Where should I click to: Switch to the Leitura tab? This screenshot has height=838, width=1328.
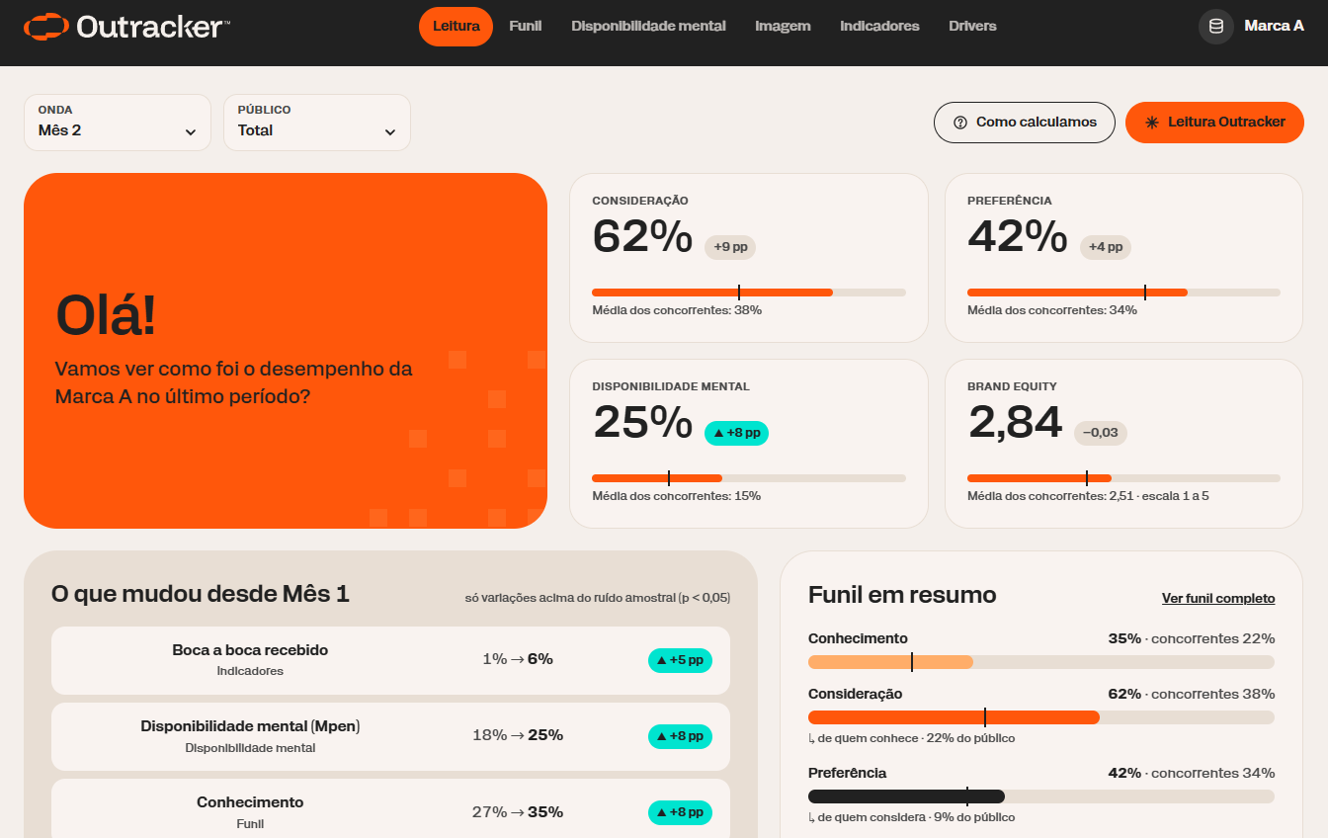pos(456,27)
